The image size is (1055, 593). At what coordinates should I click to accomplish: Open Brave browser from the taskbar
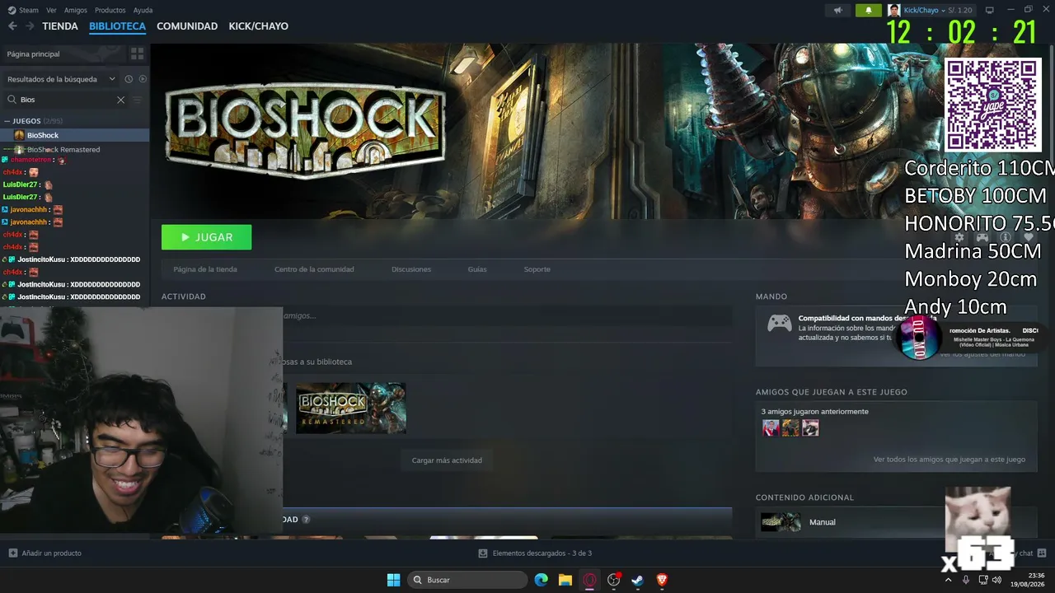pos(662,580)
